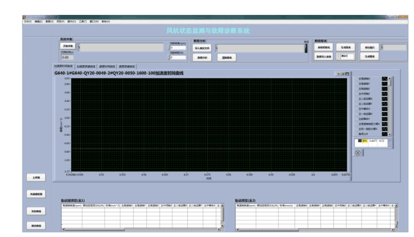Toggle the third plot legend checkbox
The width and height of the screenshot is (414, 237).
pos(356,88)
